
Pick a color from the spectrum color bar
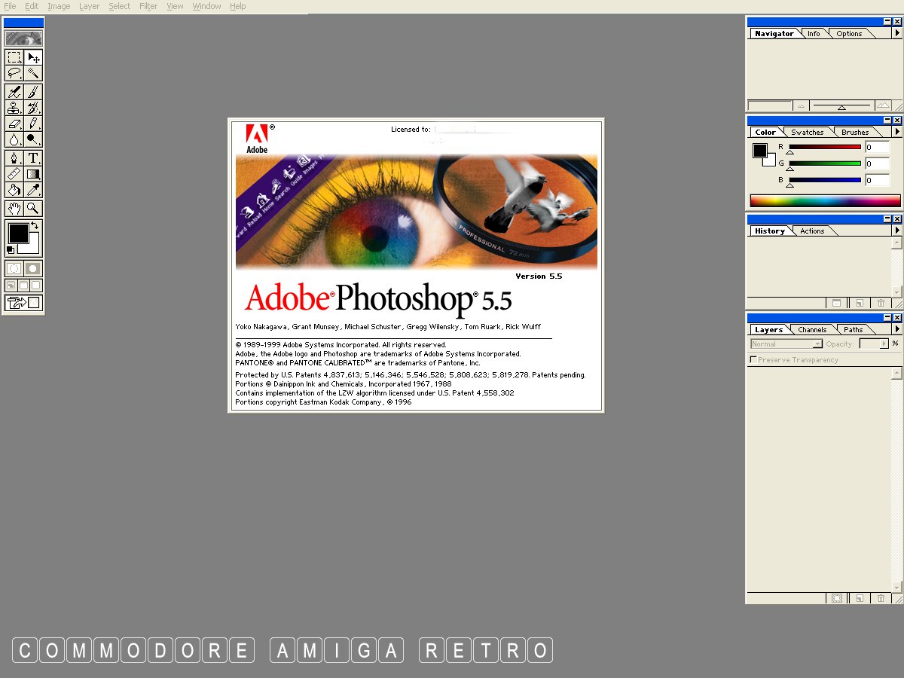click(825, 200)
